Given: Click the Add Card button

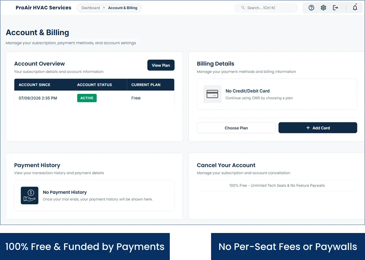Looking at the screenshot, I should [x=318, y=128].
